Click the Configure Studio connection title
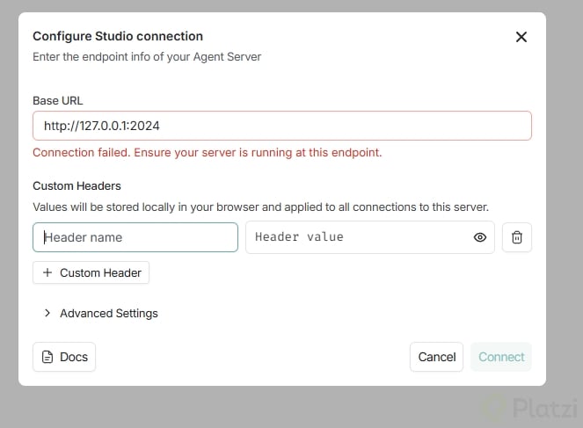 (x=118, y=36)
